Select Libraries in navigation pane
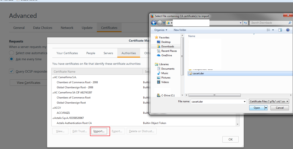Screen dimensions: 293x149 [162, 64]
